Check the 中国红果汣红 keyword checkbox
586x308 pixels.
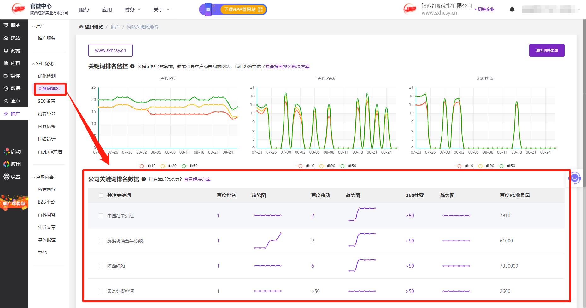pyautogui.click(x=101, y=216)
